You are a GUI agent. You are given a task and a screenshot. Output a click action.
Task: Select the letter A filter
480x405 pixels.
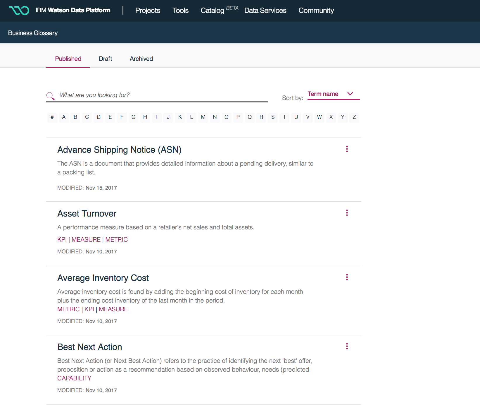64,117
